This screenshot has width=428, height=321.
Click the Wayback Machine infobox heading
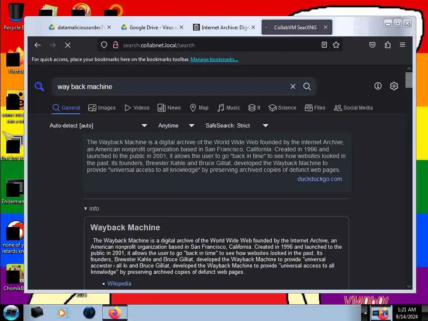[125, 227]
